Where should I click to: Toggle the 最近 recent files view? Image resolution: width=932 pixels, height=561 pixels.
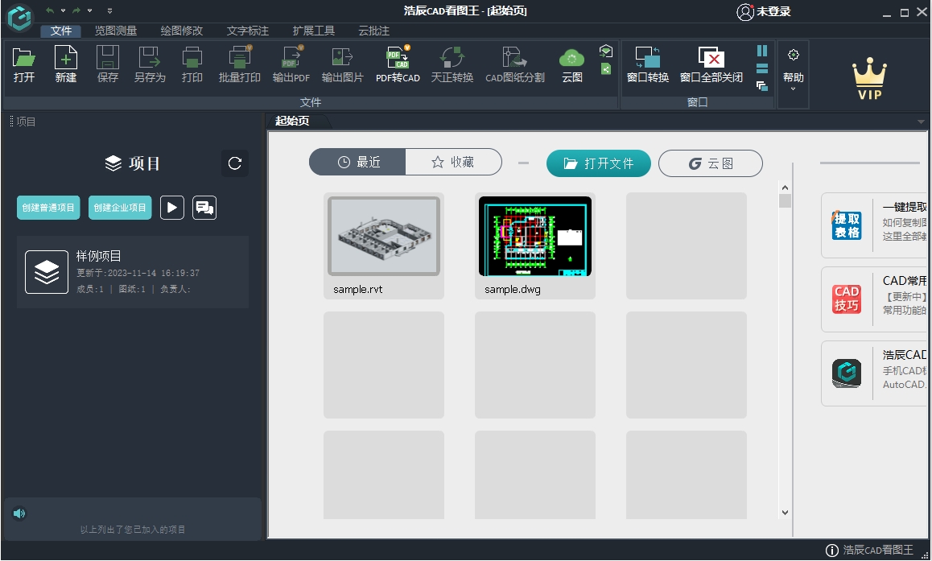click(357, 162)
